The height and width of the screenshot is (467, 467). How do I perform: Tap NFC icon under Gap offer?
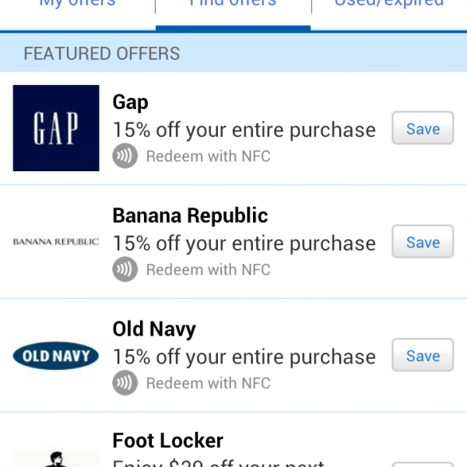click(x=125, y=156)
